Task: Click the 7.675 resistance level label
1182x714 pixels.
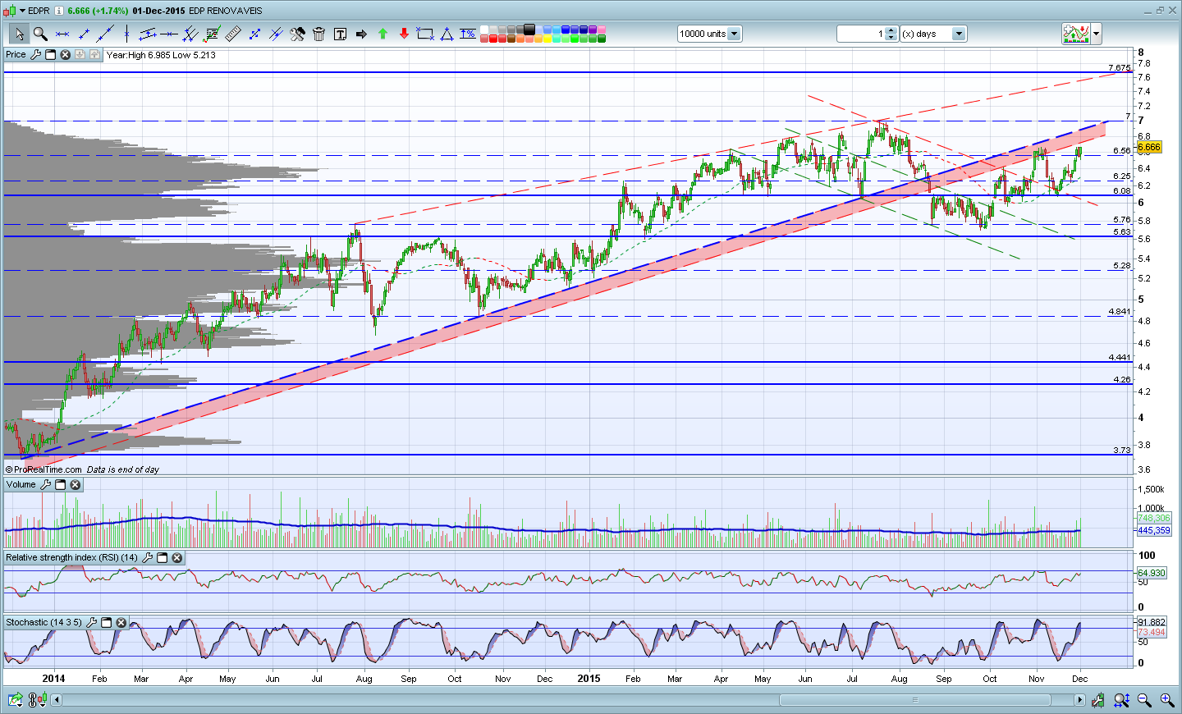Action: coord(1119,68)
